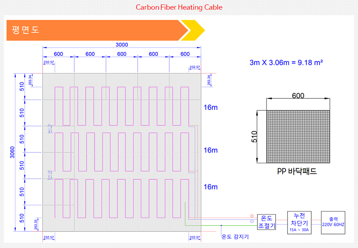The width and height of the screenshot is (358, 248).
Task: Select the 누전 차단기 breaker box
Action: click(x=299, y=223)
